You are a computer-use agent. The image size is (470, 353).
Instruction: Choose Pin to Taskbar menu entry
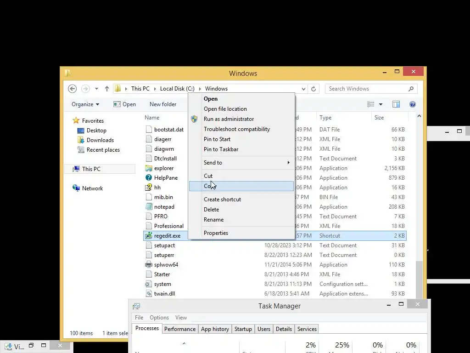coord(241,149)
